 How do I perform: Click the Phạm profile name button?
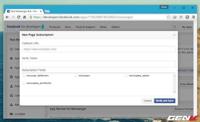click(x=164, y=7)
